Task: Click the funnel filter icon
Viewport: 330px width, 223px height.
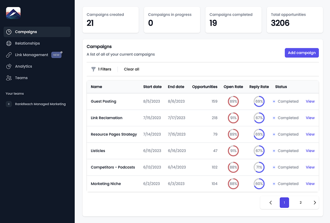Action: [x=94, y=69]
